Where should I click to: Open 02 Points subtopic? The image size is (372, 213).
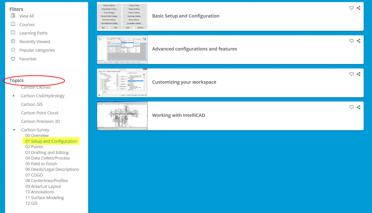[x=34, y=147]
